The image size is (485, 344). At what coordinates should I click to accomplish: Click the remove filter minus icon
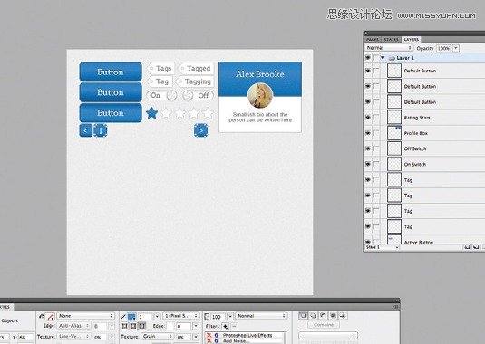coord(234,326)
